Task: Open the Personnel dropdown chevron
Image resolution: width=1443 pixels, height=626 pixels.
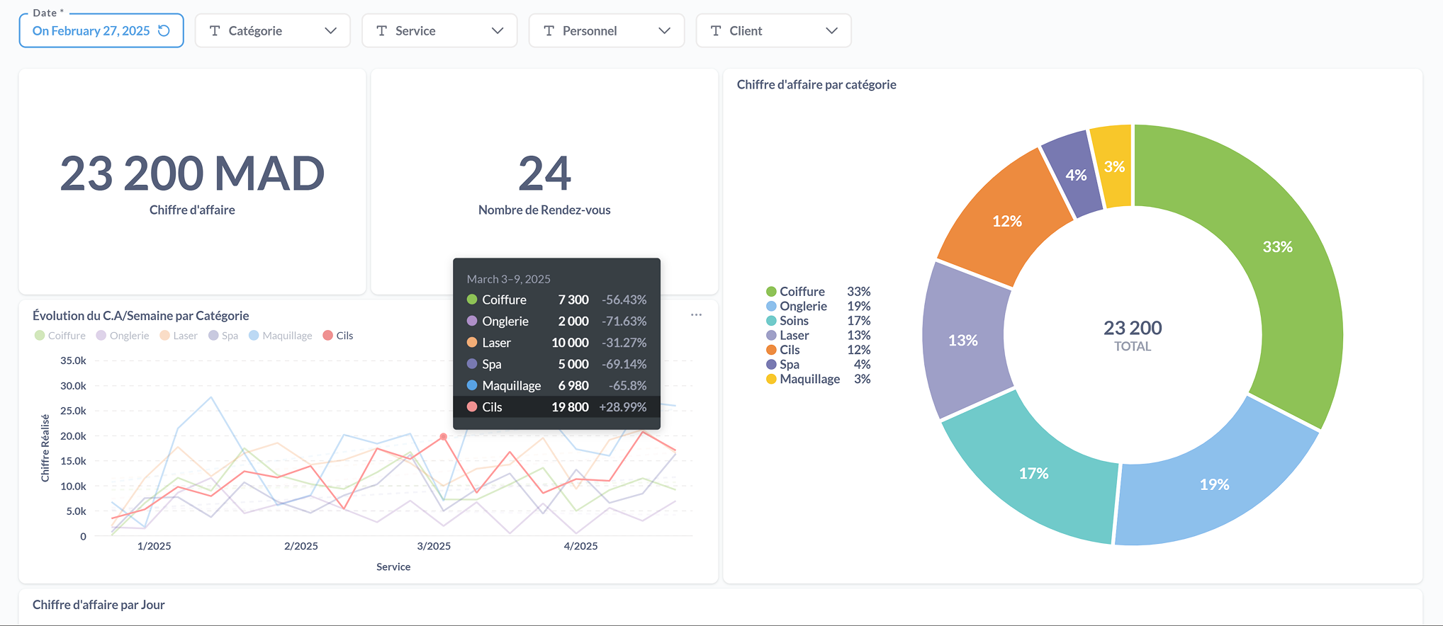Action: click(664, 30)
